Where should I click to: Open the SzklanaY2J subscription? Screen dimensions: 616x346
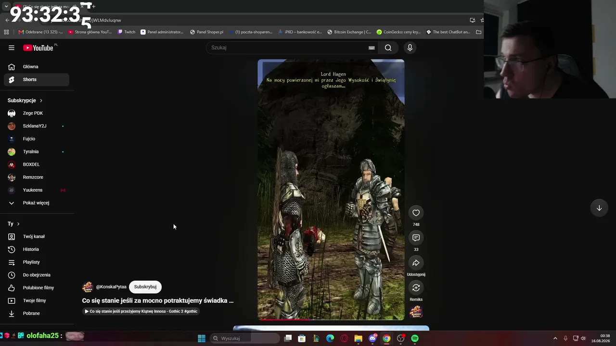[37, 126]
